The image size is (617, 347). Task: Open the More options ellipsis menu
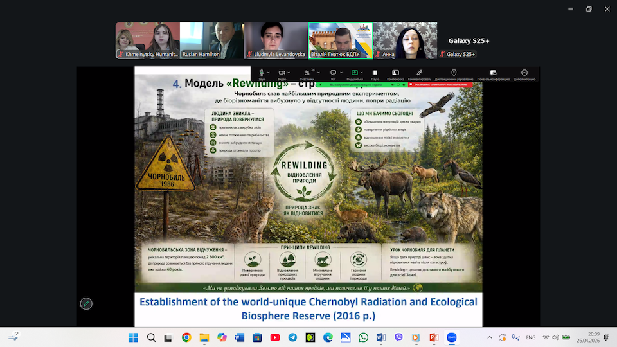[x=524, y=73]
